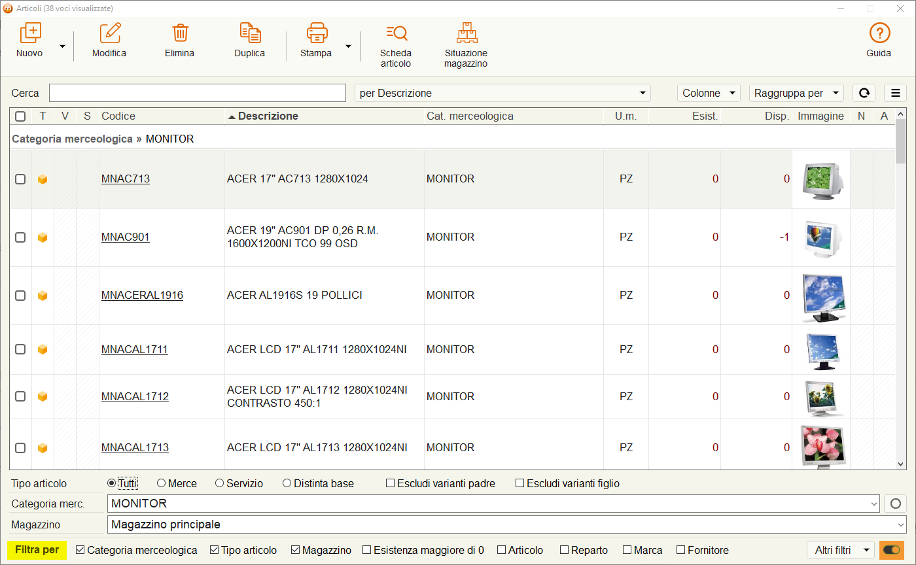Click the MNACAL1713 flower monitor thumbnail
Image resolution: width=916 pixels, height=565 pixels.
[x=822, y=447]
